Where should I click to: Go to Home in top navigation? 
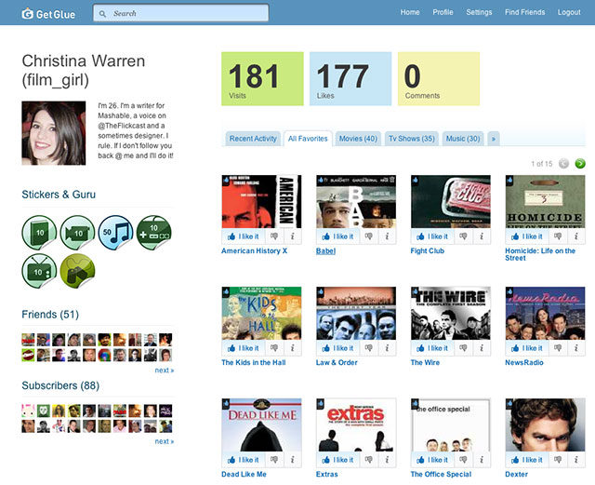pos(410,12)
